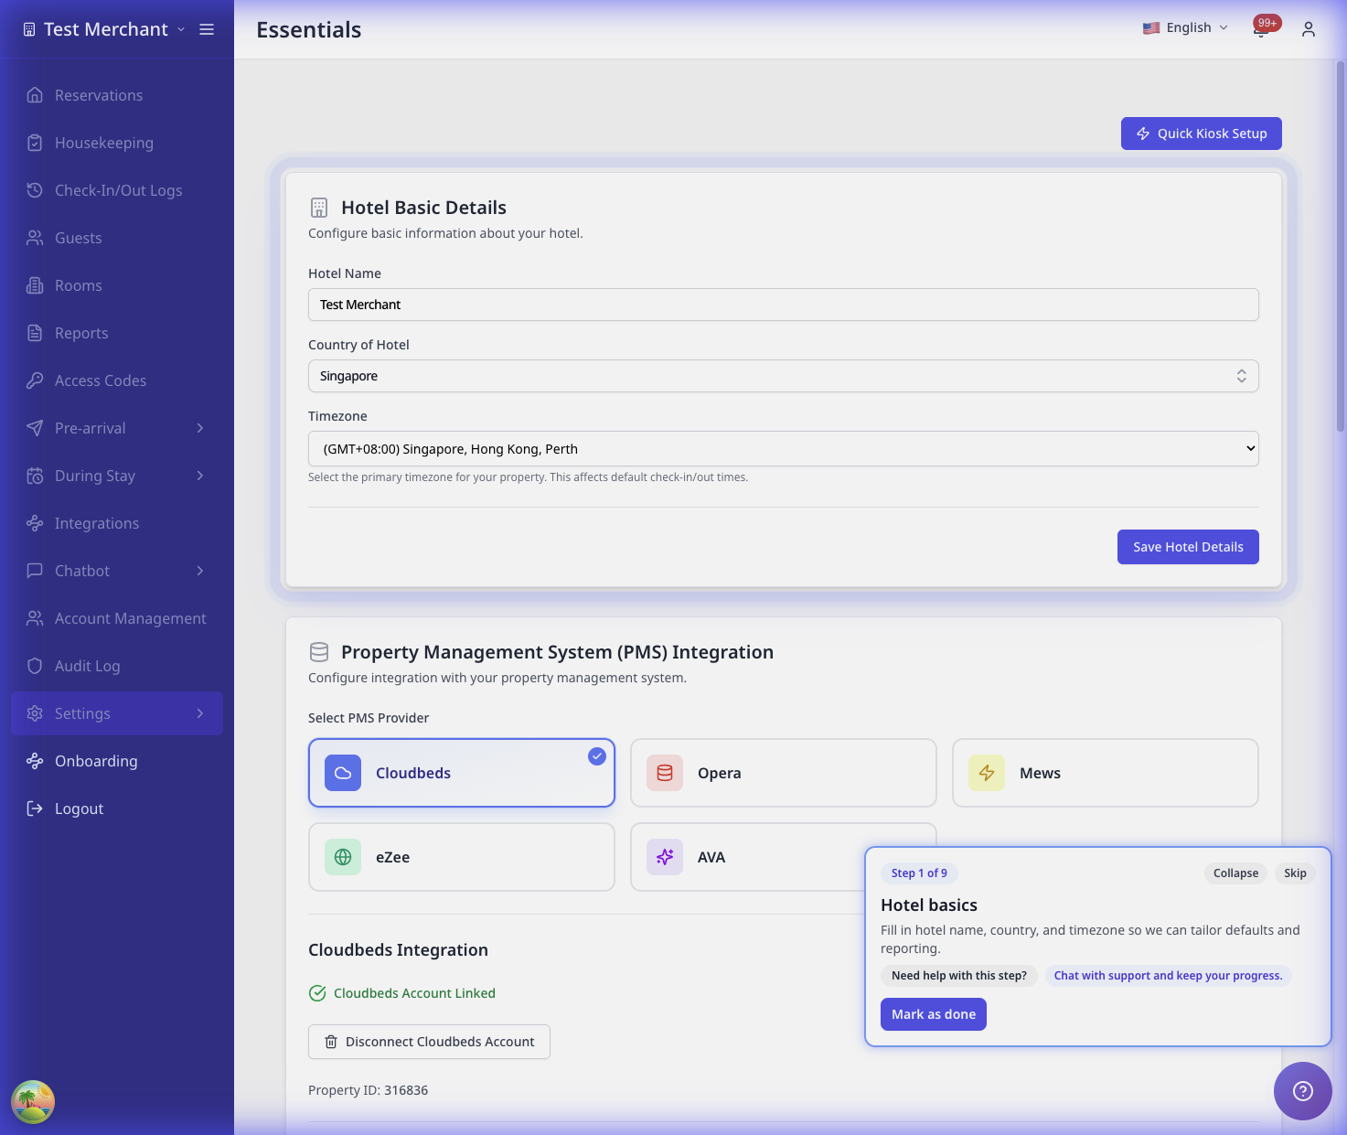Select Mews as PMS provider

pyautogui.click(x=1104, y=773)
